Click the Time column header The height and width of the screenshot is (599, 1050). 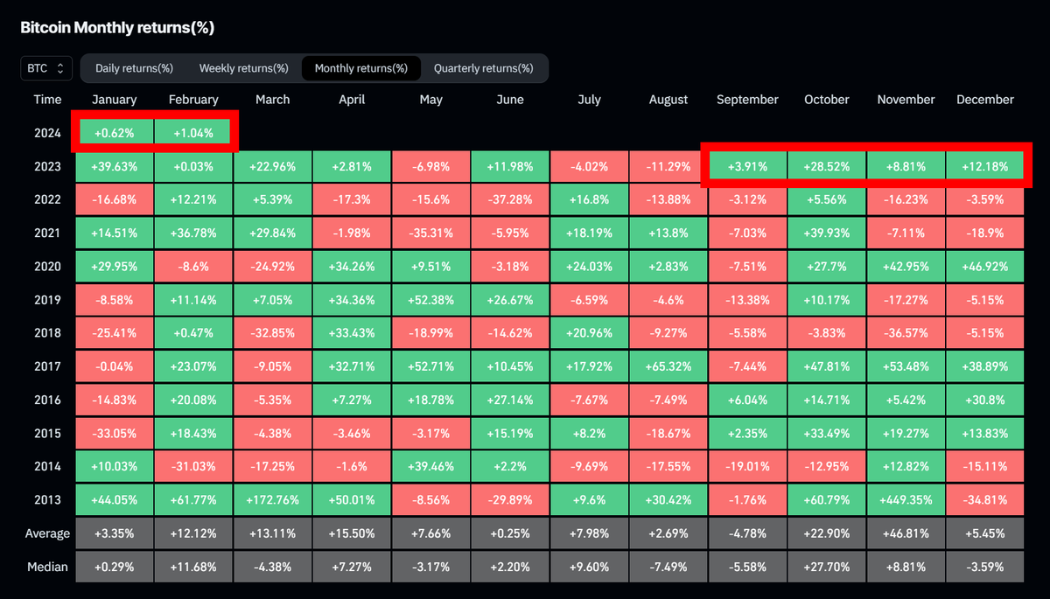click(47, 99)
